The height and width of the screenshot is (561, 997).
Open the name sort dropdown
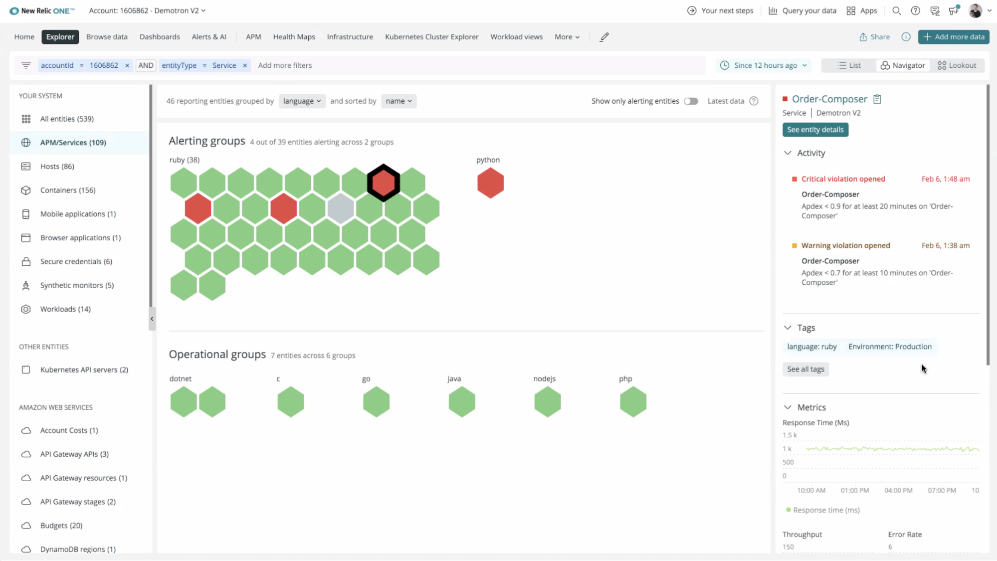click(x=398, y=101)
